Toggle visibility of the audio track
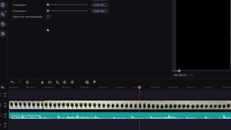The width and height of the screenshot is (231, 130). coord(5,114)
